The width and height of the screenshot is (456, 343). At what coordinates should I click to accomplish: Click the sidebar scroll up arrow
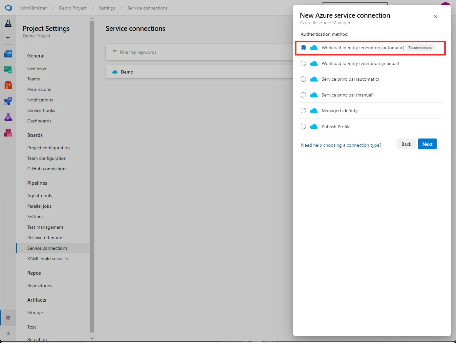coord(92,18)
